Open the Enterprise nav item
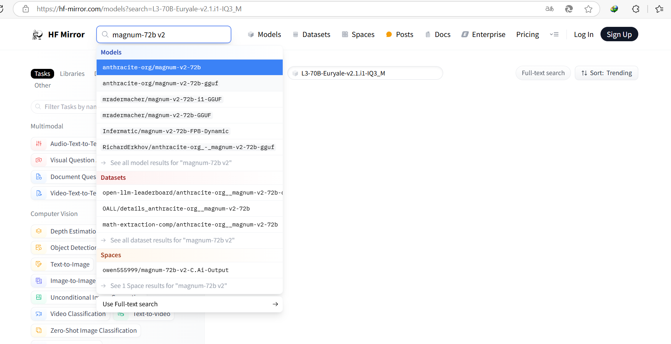This screenshot has width=671, height=344. (484, 35)
